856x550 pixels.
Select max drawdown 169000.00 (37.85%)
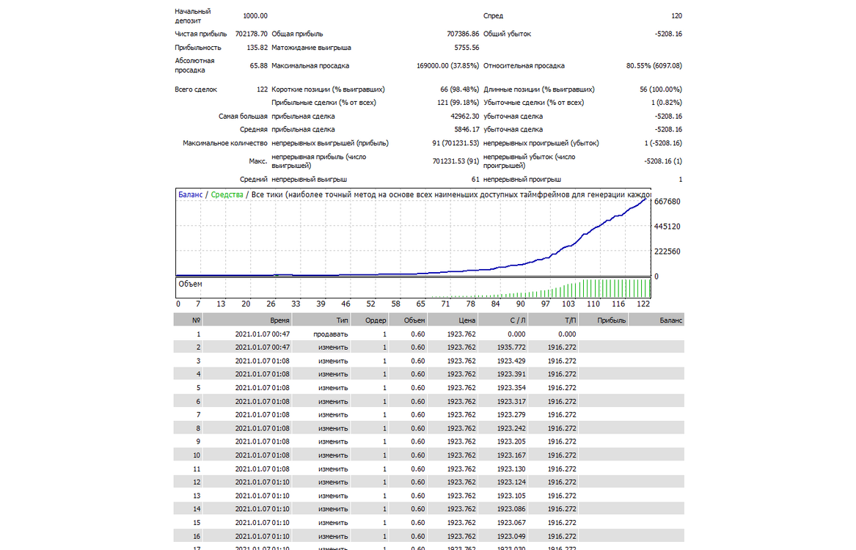(x=447, y=65)
